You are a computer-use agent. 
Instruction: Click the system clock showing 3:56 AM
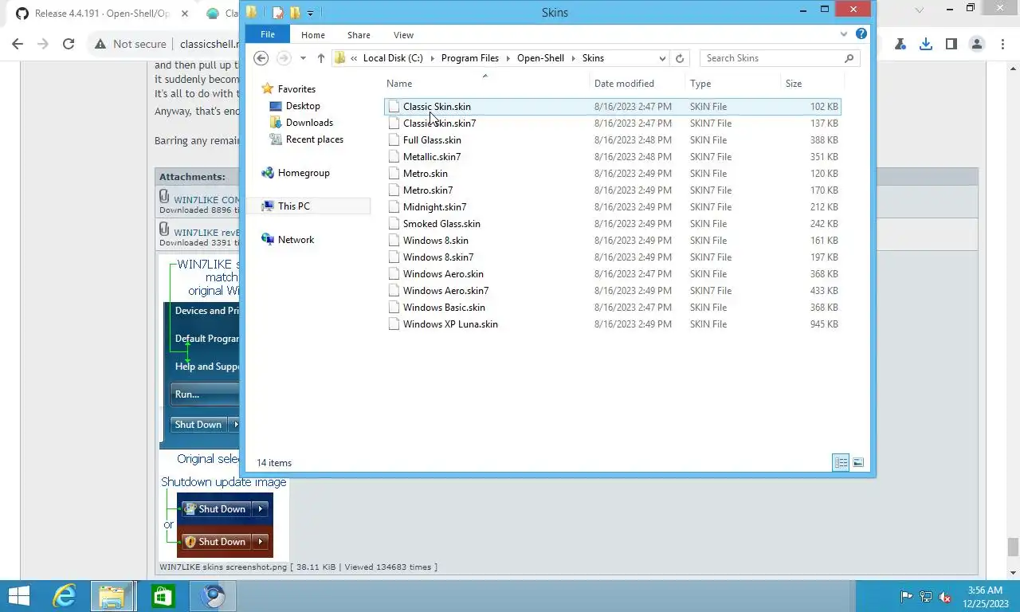click(985, 590)
